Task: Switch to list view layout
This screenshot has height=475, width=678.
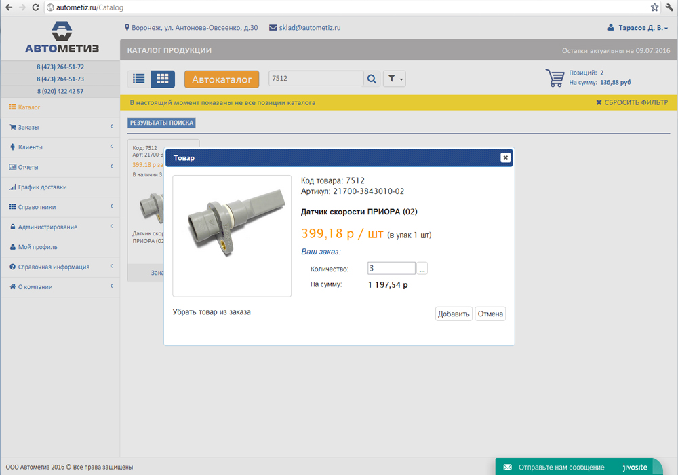Action: point(139,79)
